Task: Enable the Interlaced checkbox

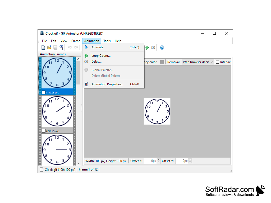Action: coord(217,62)
